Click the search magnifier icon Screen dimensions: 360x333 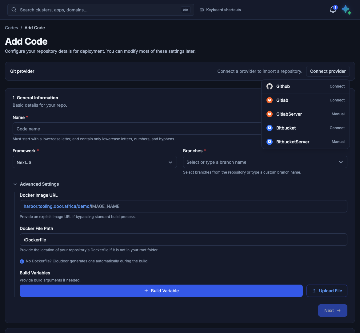pyautogui.click(x=14, y=10)
